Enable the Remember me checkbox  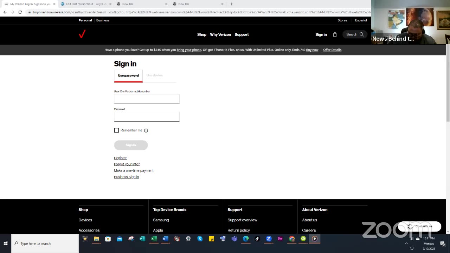click(x=116, y=130)
